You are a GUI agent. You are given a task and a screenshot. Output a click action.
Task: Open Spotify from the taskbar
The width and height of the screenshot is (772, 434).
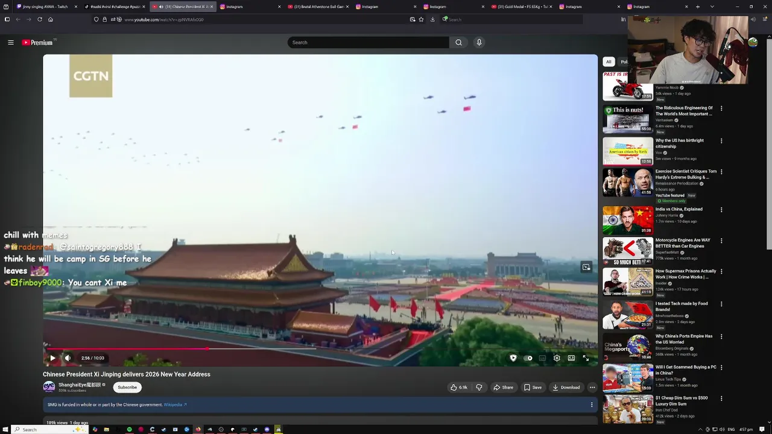coord(129,429)
